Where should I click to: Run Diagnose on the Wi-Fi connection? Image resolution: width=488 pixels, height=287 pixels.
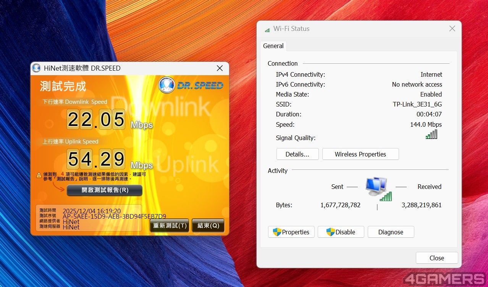[x=391, y=232]
